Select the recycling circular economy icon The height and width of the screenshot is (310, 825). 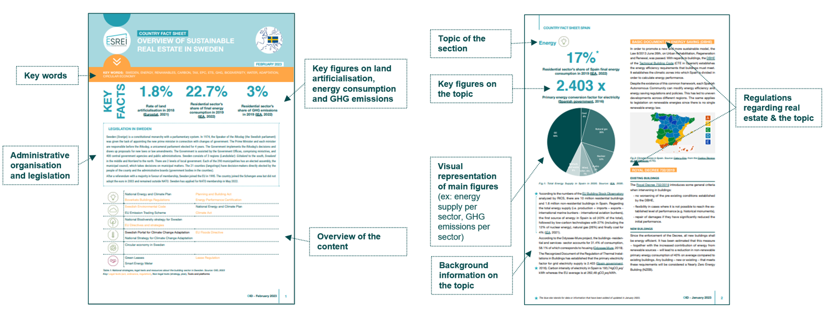tap(113, 248)
